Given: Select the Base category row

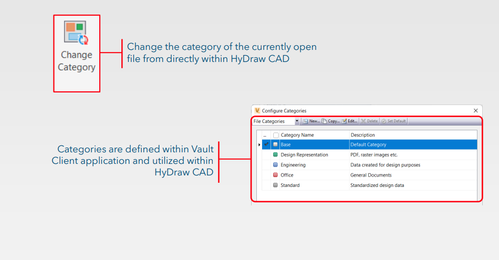Looking at the screenshot, I should click(369, 144).
